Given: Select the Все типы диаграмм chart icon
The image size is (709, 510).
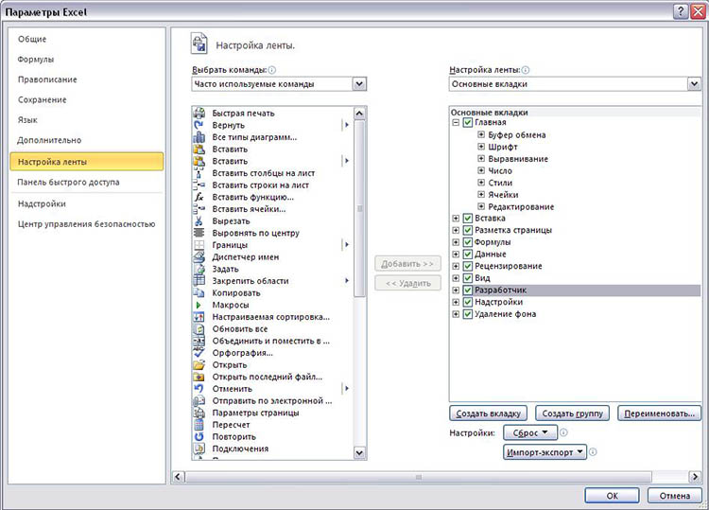Looking at the screenshot, I should click(199, 137).
